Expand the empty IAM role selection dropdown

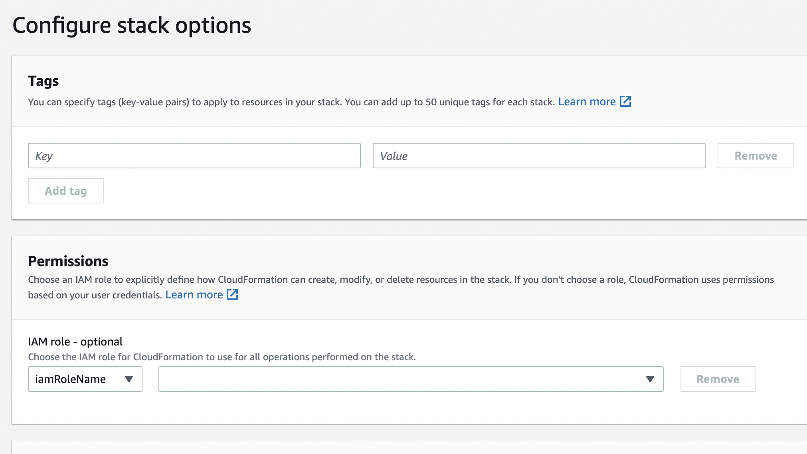[x=411, y=379]
